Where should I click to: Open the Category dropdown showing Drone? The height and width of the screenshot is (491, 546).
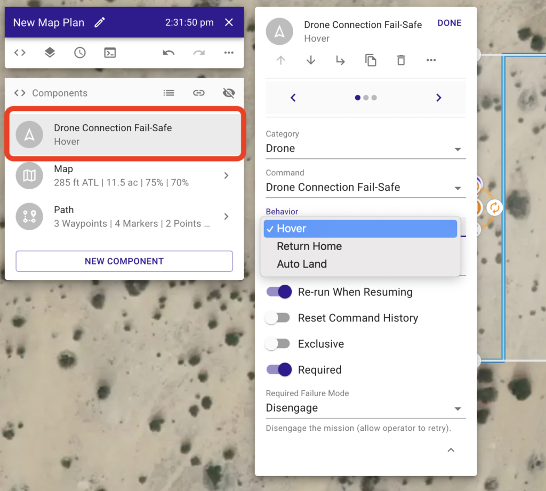365,149
